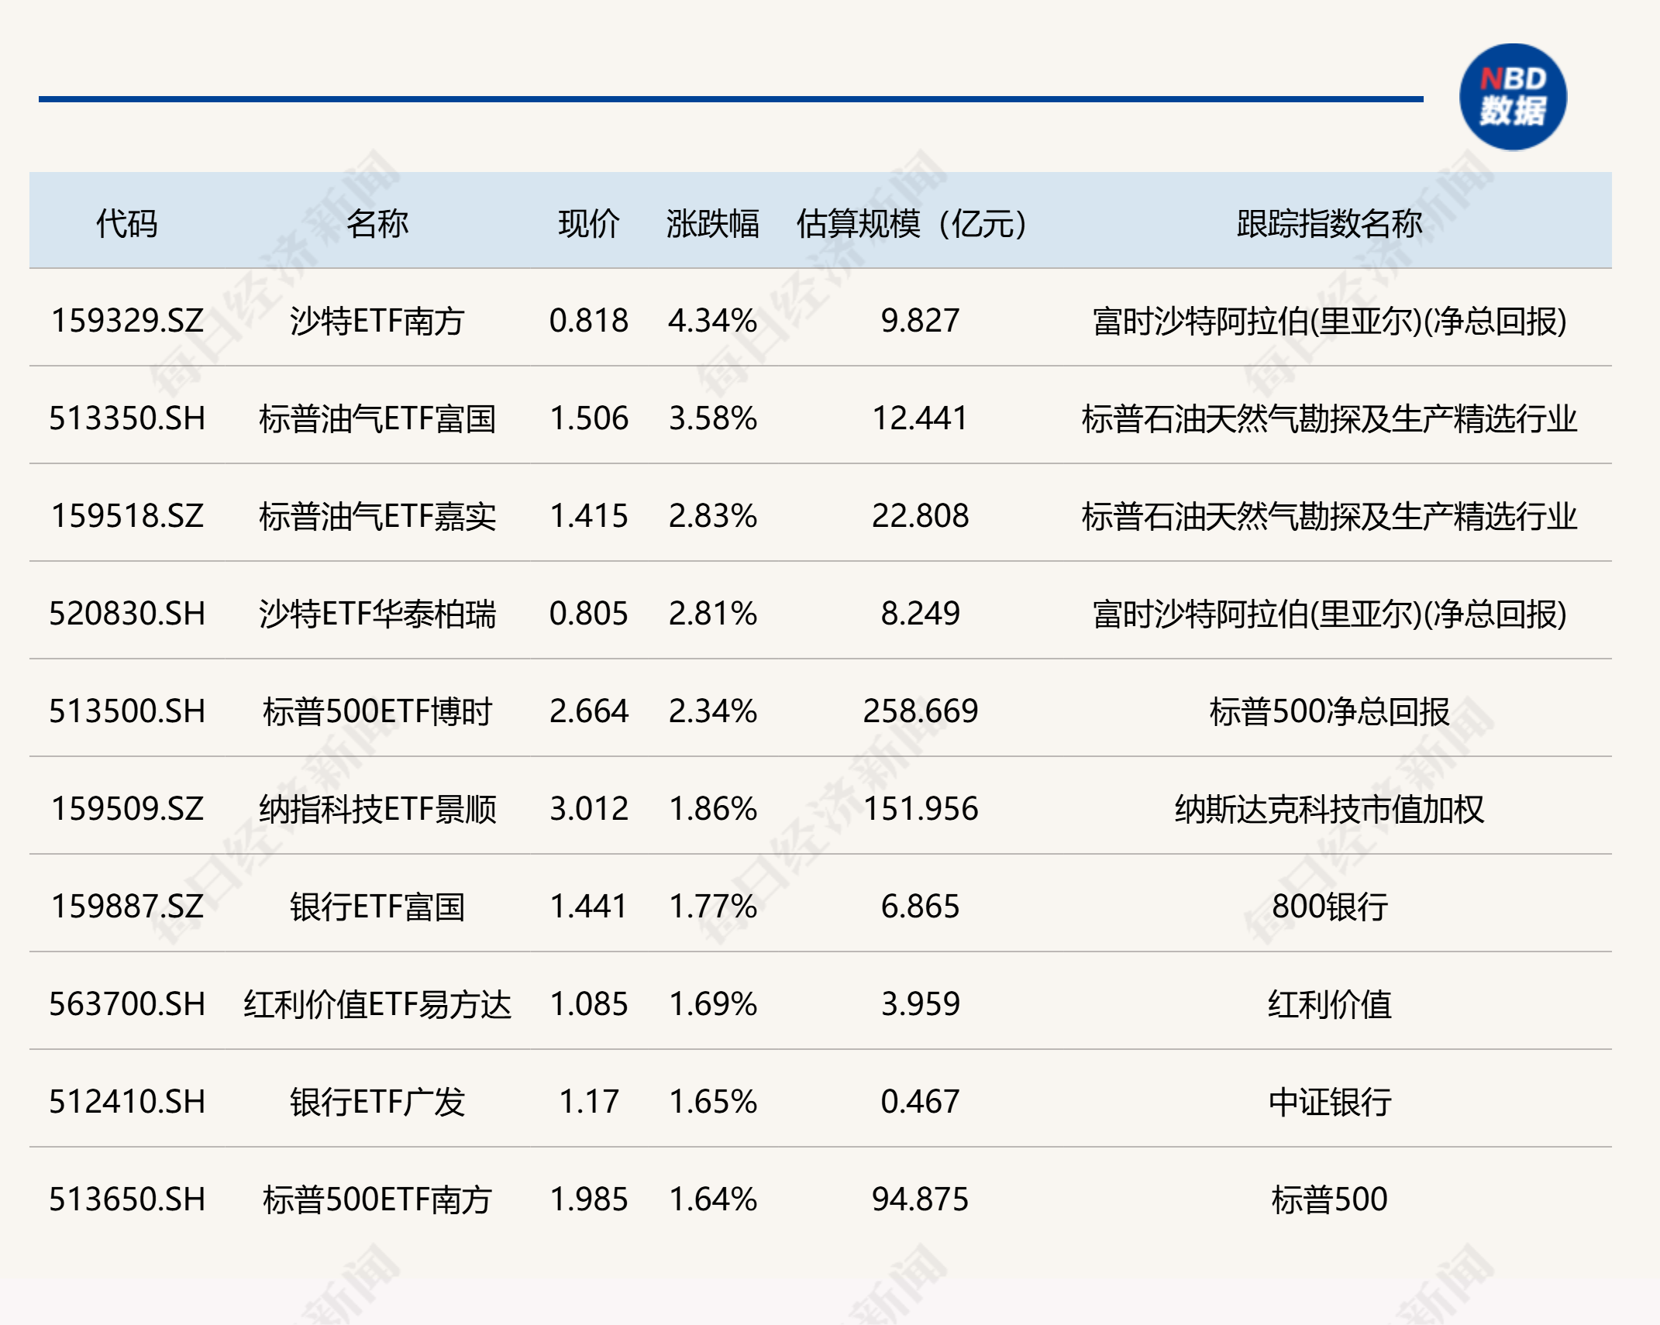Click the name 标普500ETF南方
The height and width of the screenshot is (1325, 1660).
point(377,1199)
